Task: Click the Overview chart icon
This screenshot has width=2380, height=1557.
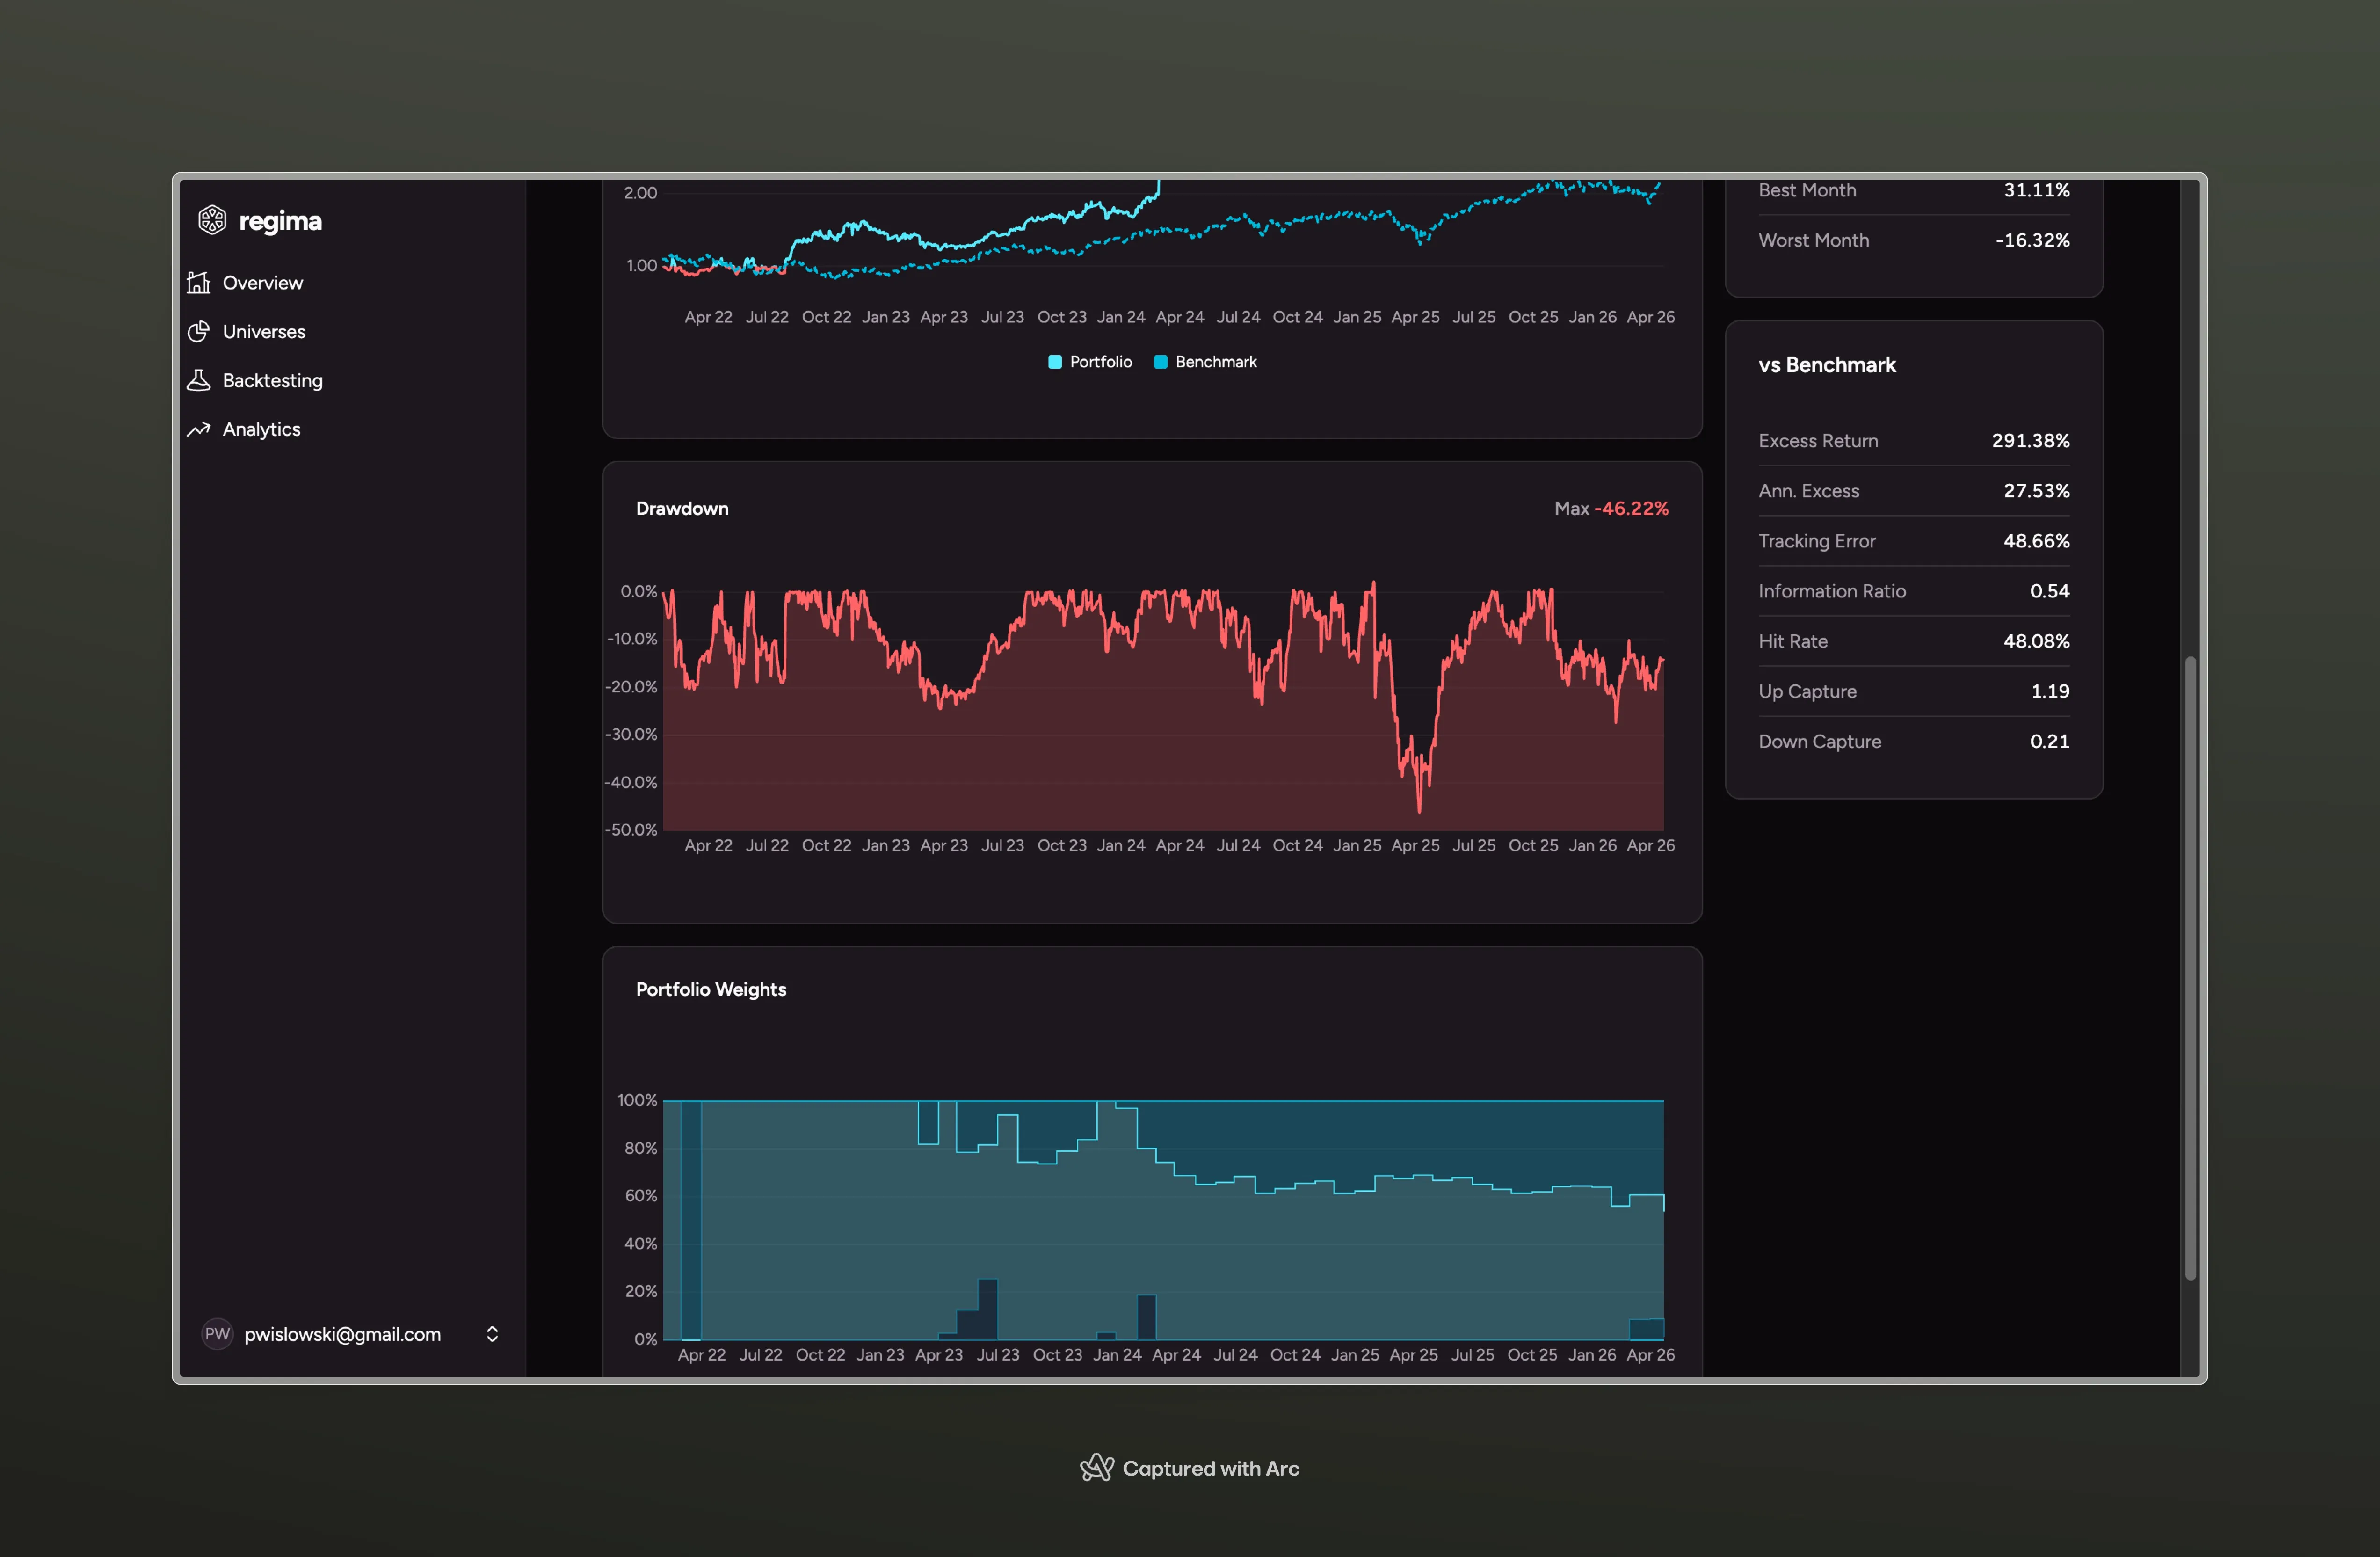Action: tap(199, 283)
